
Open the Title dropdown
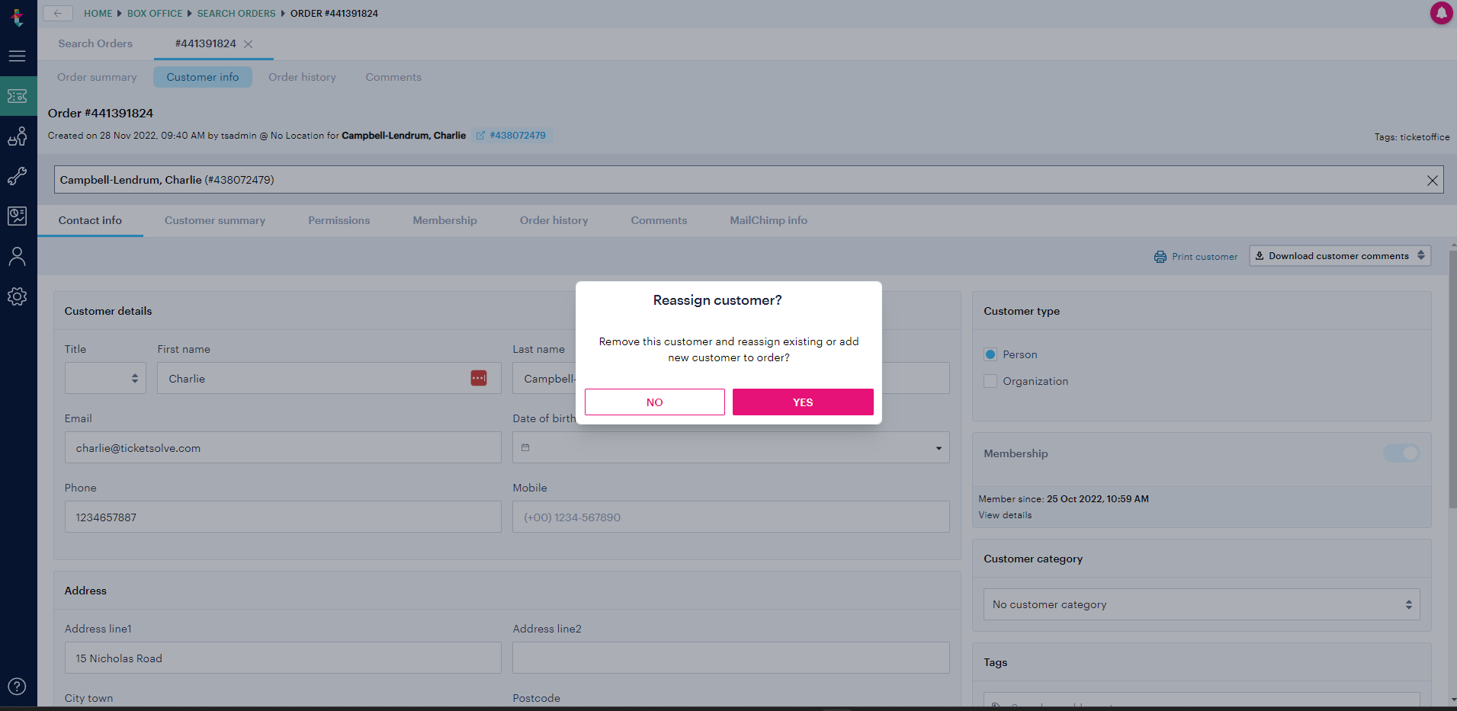pyautogui.click(x=105, y=378)
